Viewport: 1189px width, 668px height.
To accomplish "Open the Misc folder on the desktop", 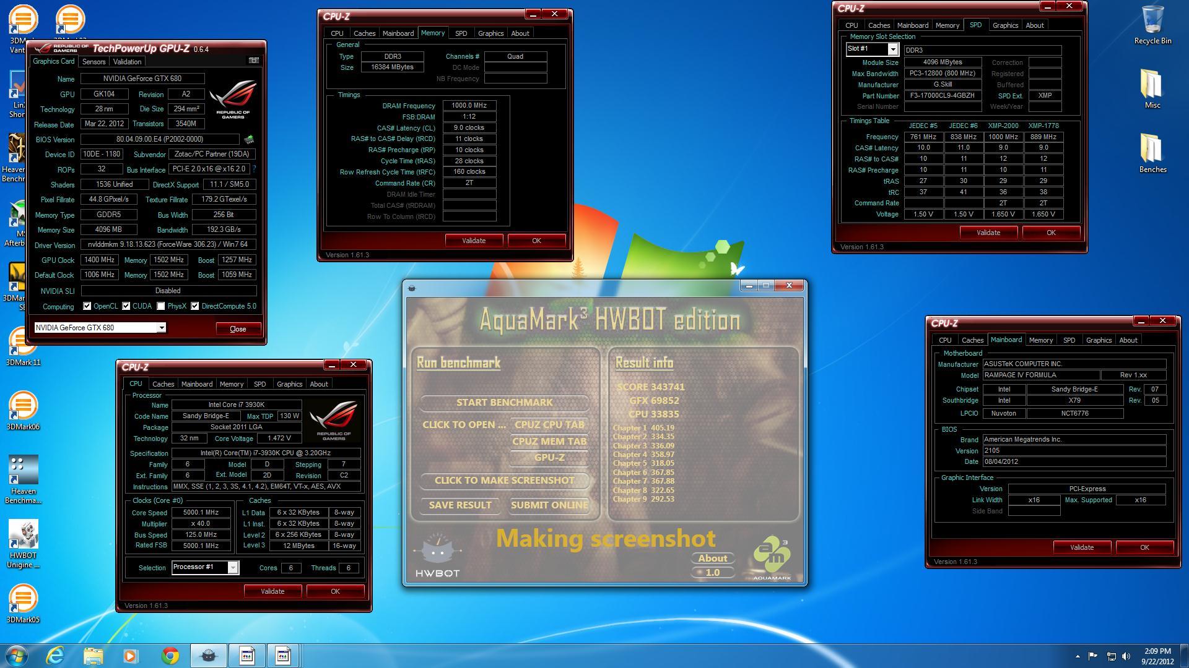I will [1152, 90].
